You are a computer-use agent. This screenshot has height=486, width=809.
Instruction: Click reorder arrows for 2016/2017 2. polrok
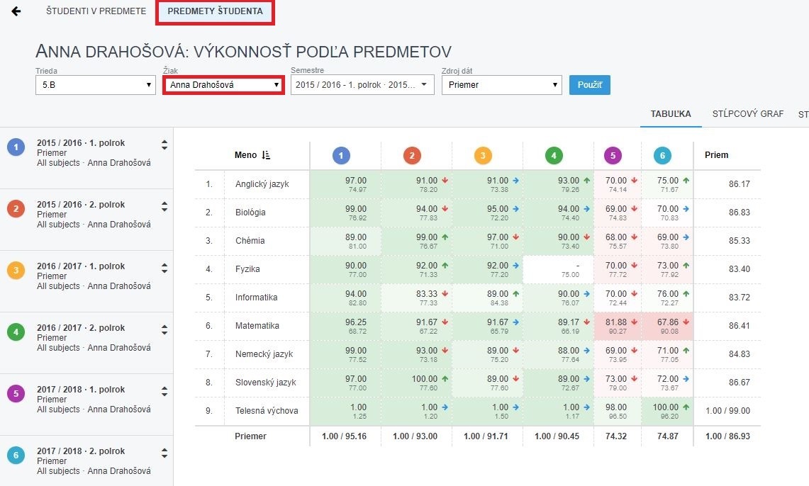pos(164,329)
